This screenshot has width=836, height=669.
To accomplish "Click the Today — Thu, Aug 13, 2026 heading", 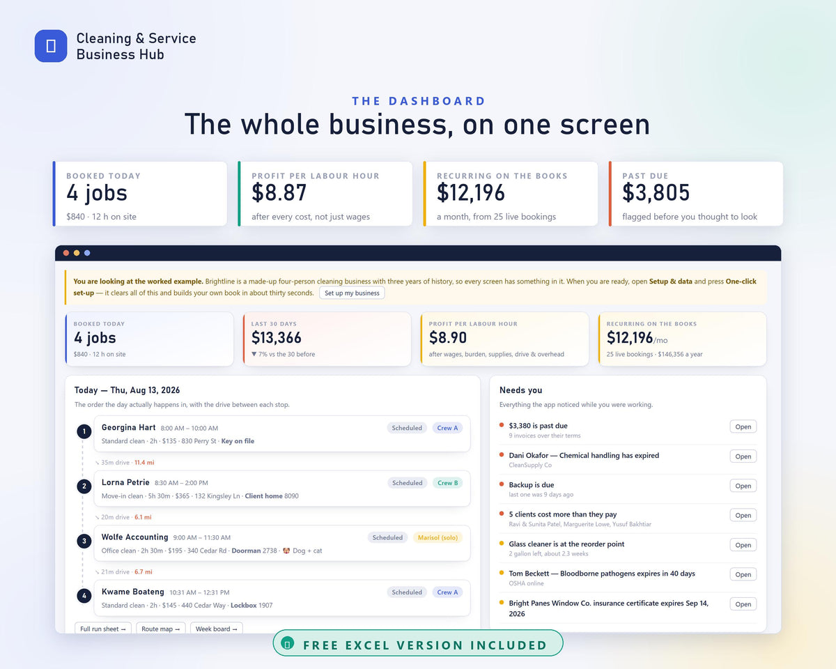I will tap(127, 390).
